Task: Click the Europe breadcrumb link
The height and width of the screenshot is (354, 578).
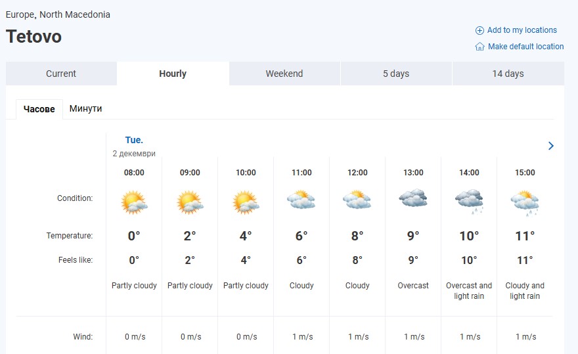Action: pos(19,14)
